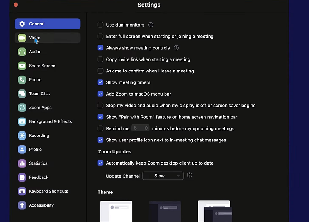Close the Settings window with red button
Screen dimensions: 309x222
[16, 5]
